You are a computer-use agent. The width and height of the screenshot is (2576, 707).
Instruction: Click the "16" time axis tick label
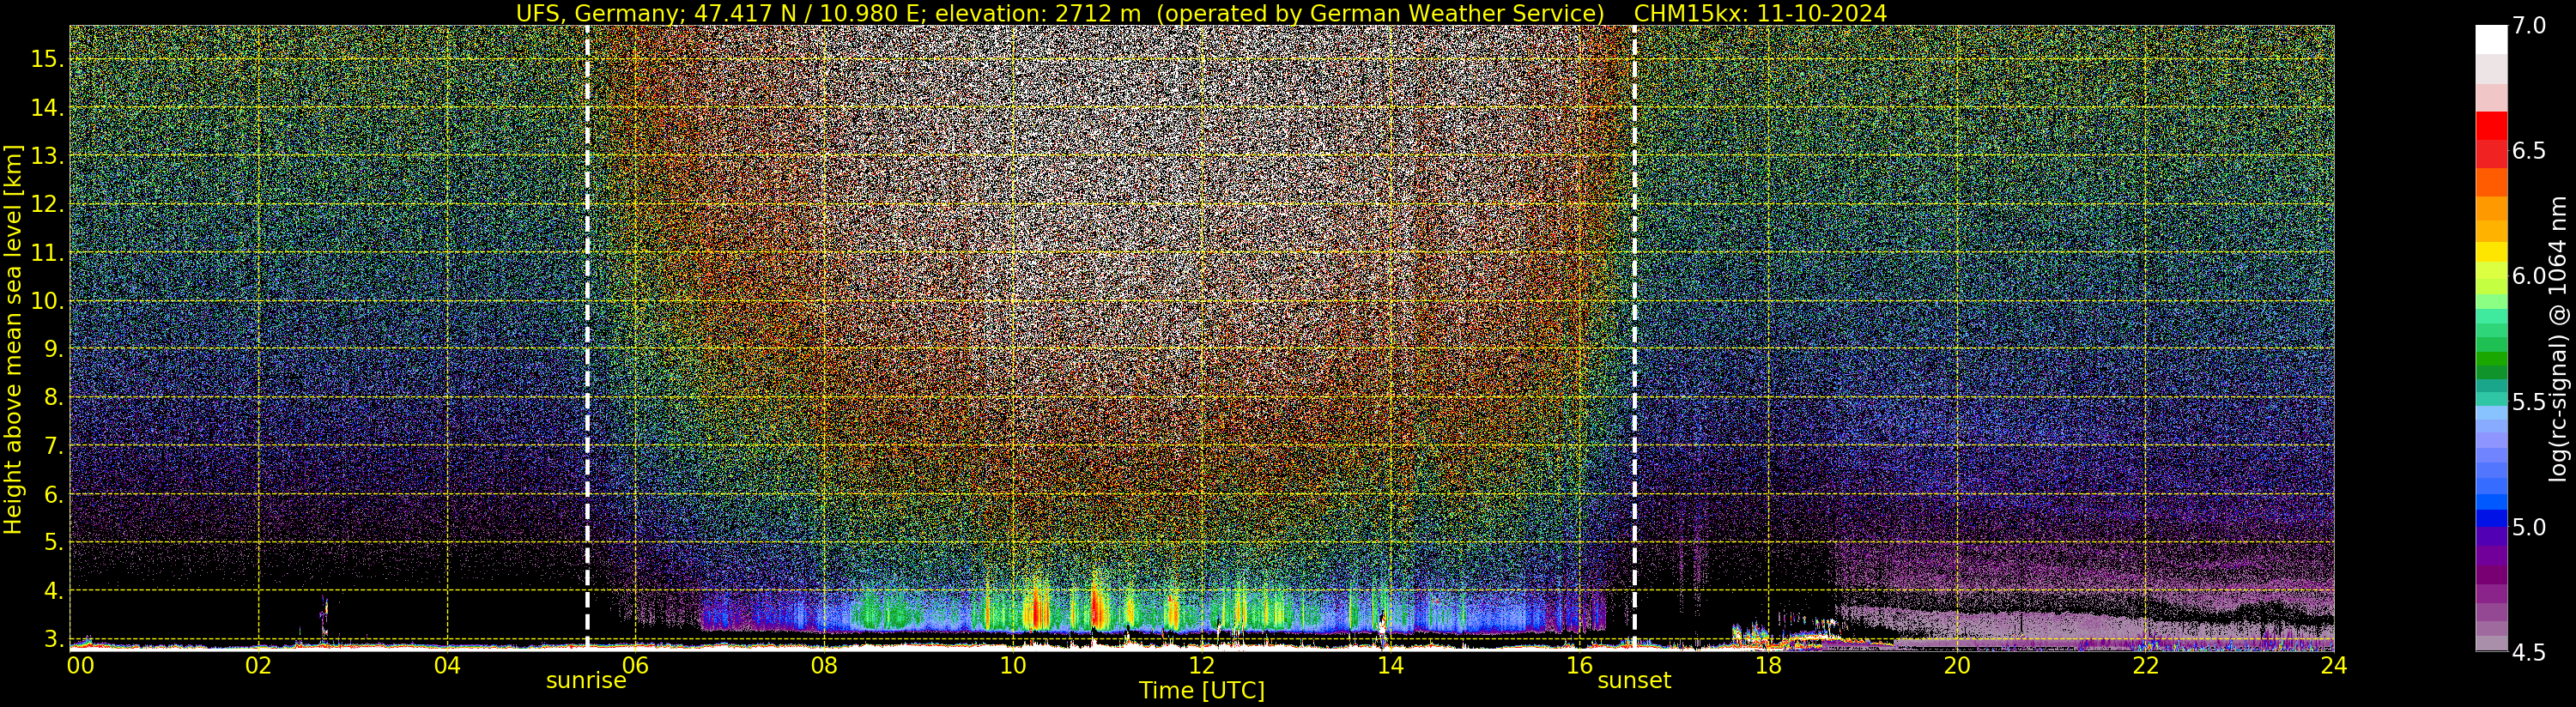[1579, 665]
